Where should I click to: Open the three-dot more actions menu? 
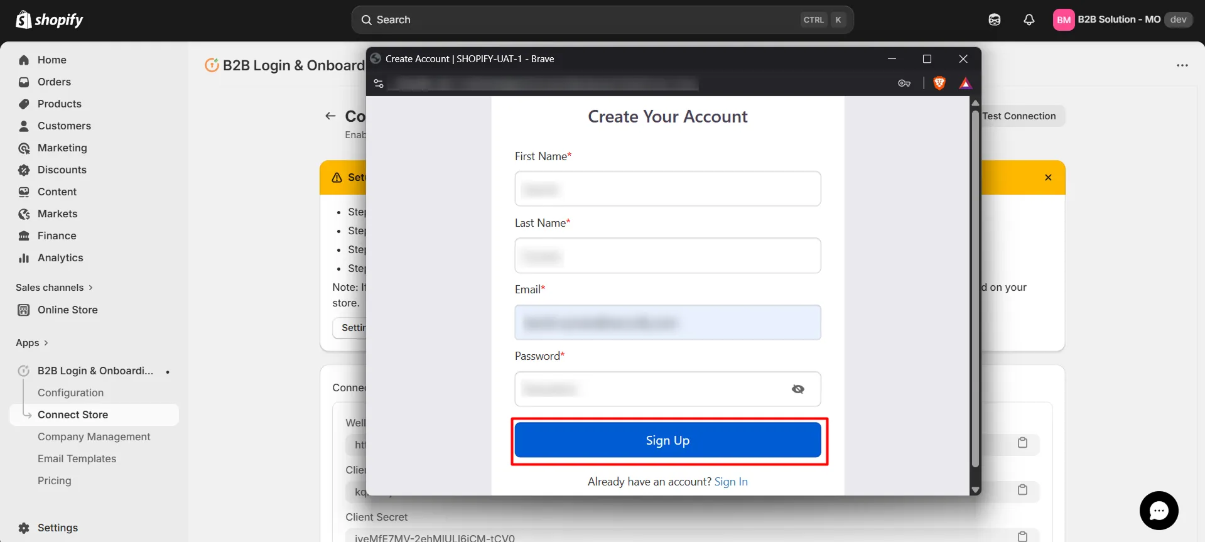pyautogui.click(x=1182, y=65)
